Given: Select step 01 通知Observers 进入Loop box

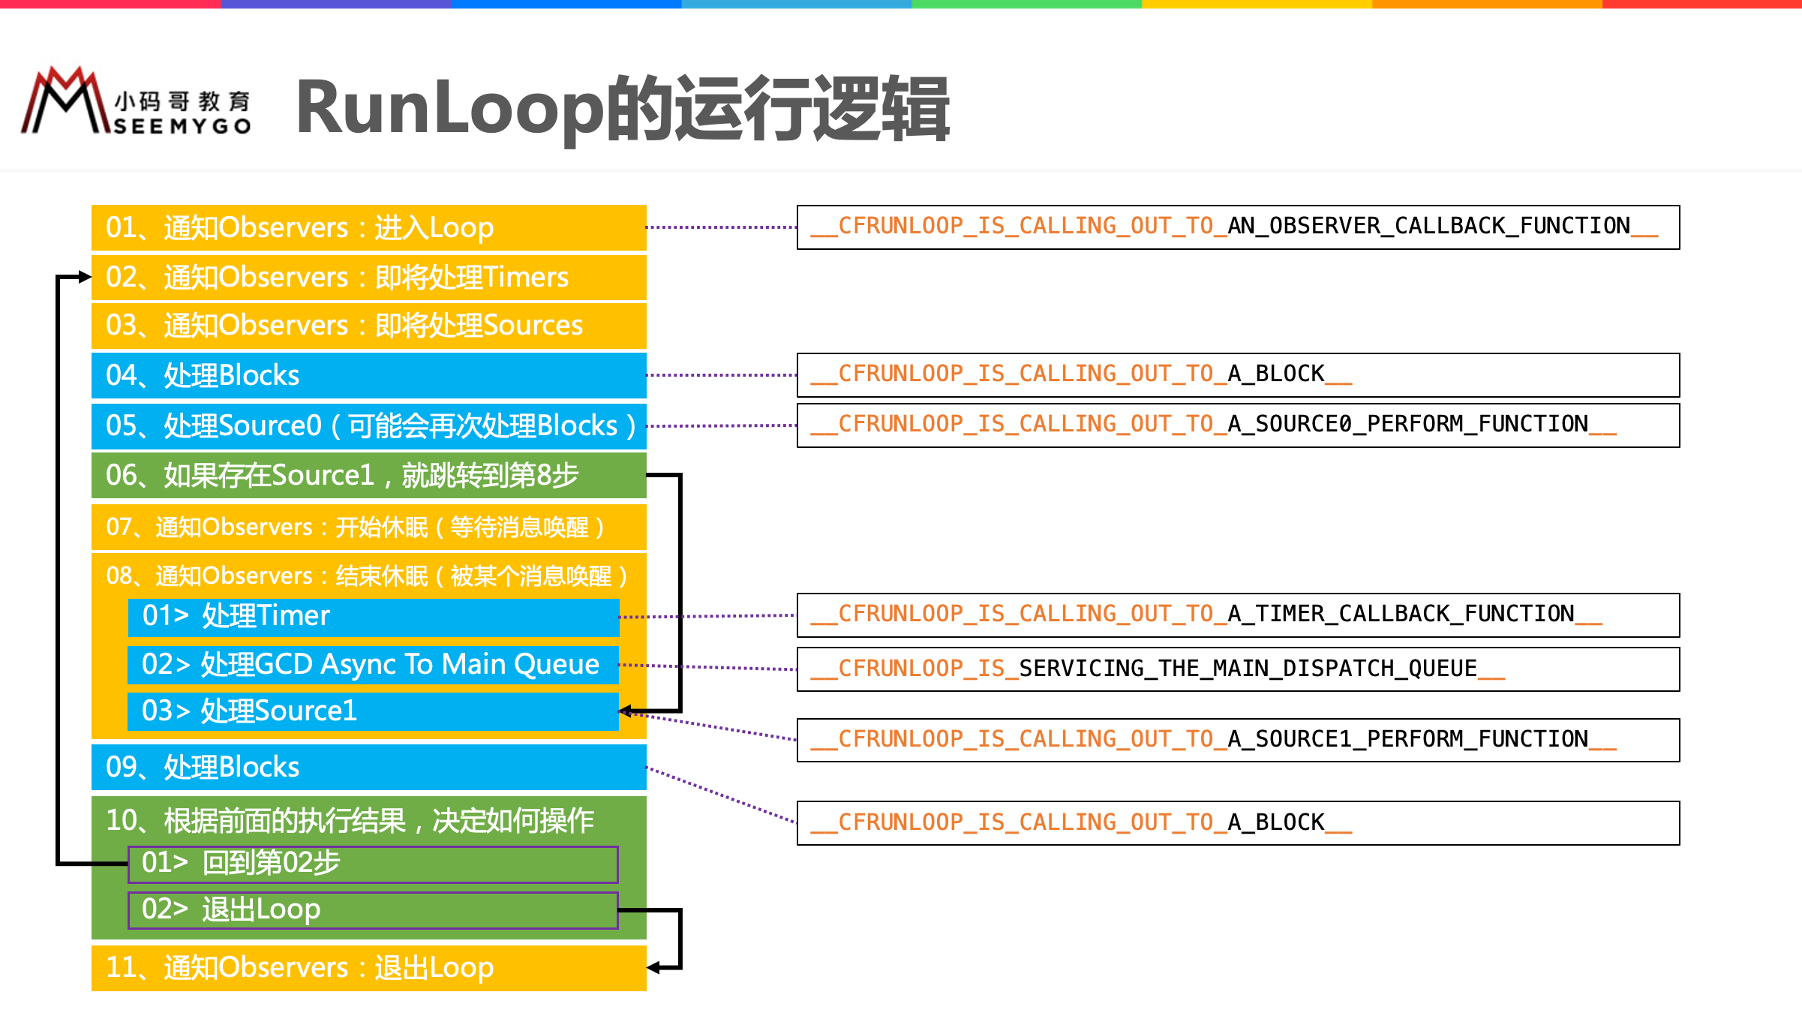Looking at the screenshot, I should click(x=368, y=227).
